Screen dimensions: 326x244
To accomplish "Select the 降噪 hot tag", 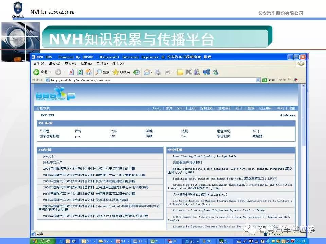I will (x=149, y=131).
